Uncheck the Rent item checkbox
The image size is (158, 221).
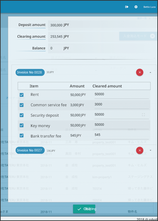tap(21, 95)
